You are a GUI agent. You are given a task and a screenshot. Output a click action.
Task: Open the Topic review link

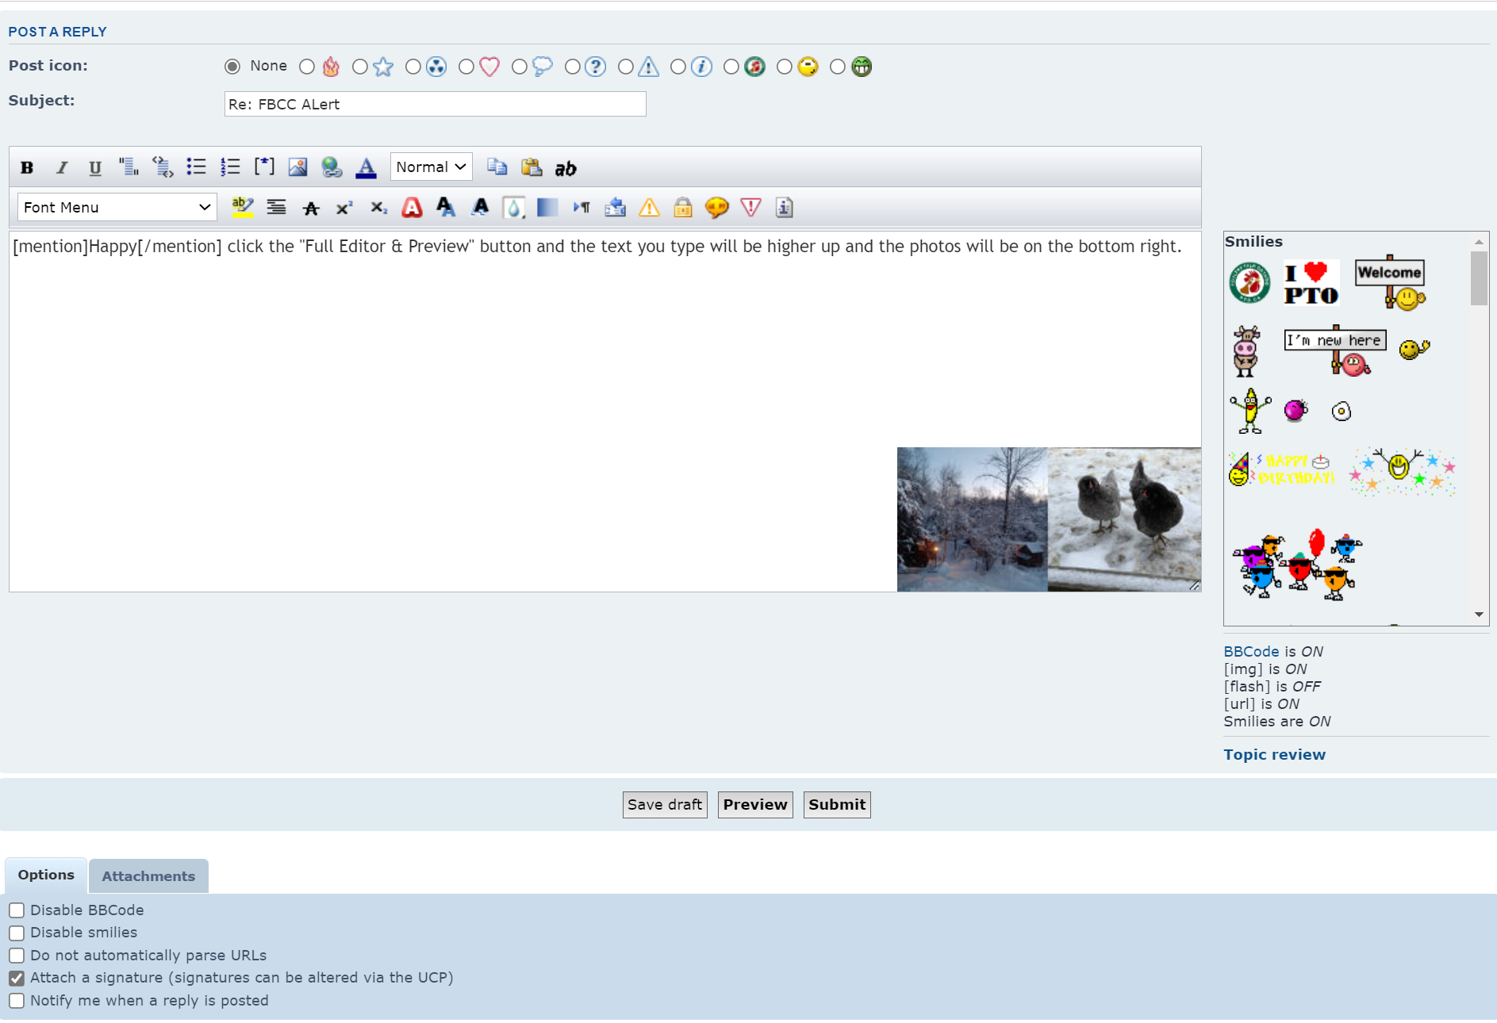click(x=1274, y=755)
